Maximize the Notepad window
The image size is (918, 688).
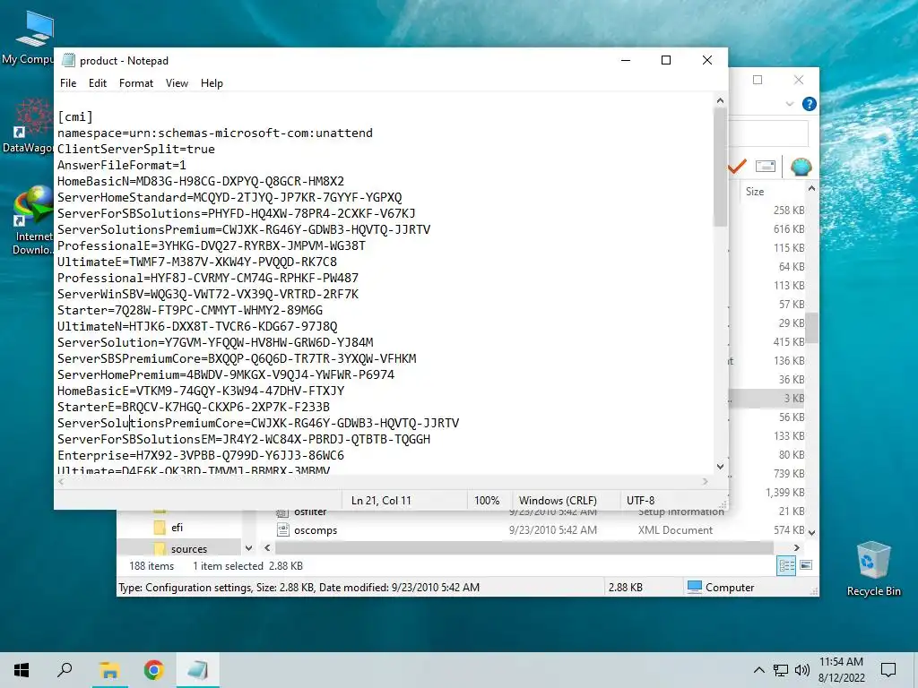(x=666, y=60)
